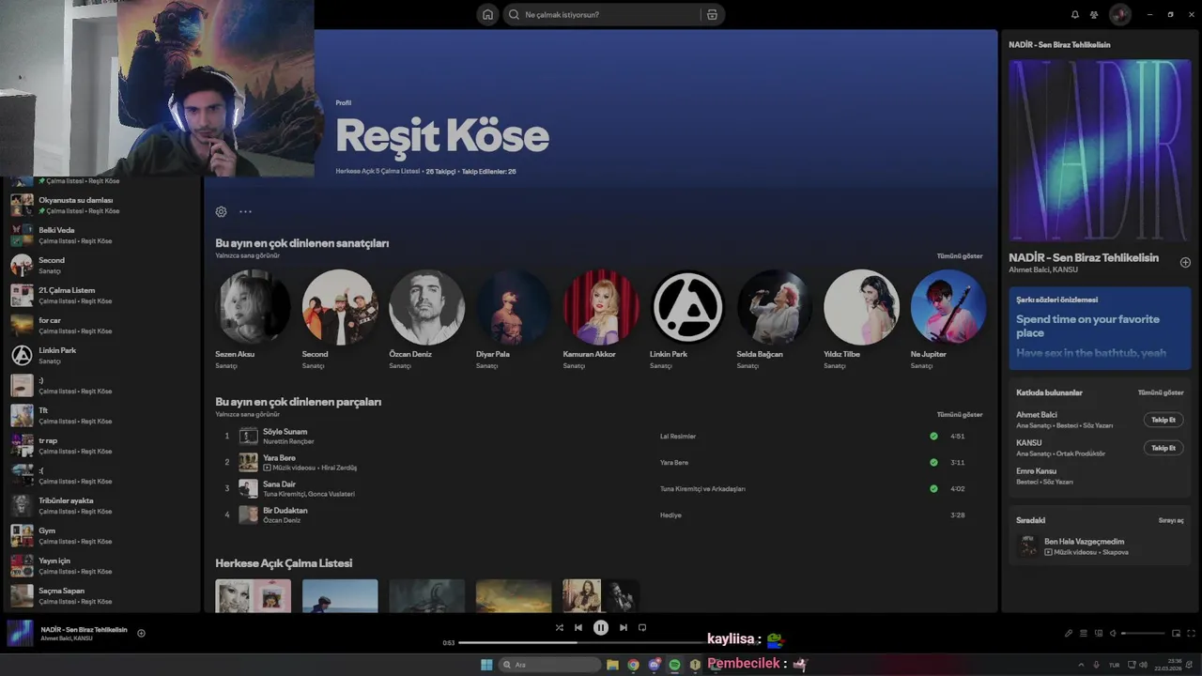Open the lyrics microphone icon

click(x=1069, y=634)
